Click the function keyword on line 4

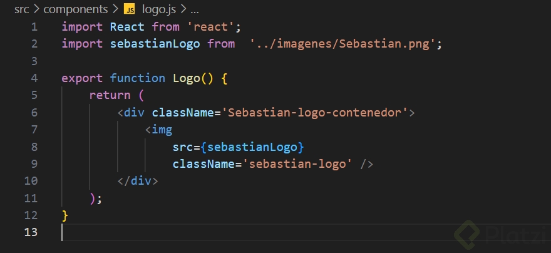[x=137, y=78]
